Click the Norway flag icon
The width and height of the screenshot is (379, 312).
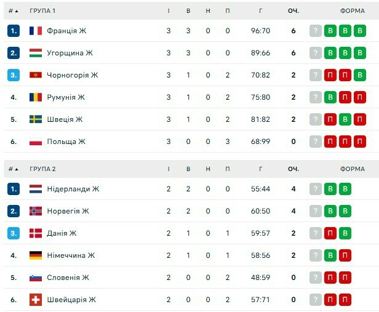[x=36, y=211]
